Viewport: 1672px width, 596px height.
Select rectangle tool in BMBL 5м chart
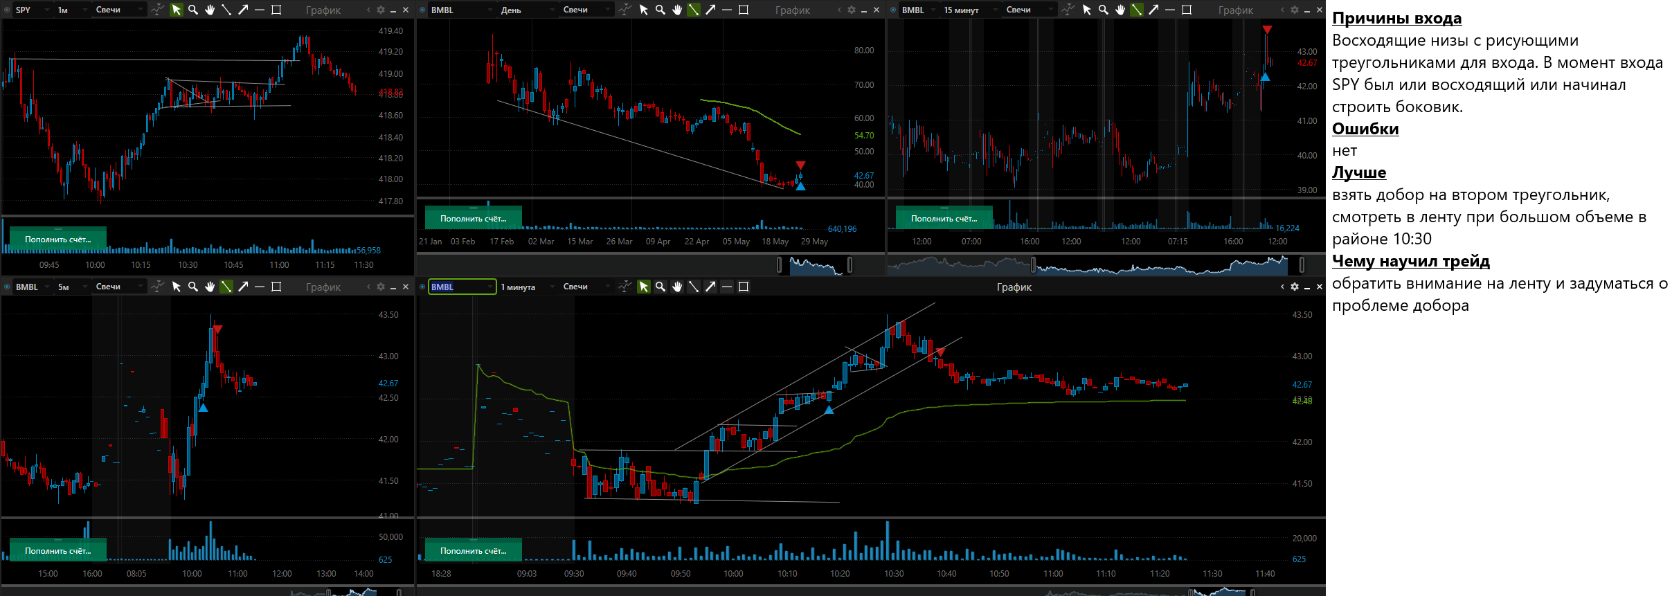pos(276,287)
